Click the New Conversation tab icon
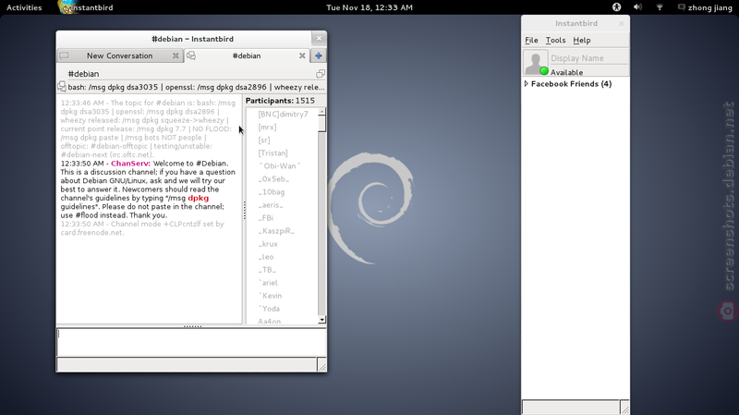This screenshot has height=415, width=739. coord(64,55)
